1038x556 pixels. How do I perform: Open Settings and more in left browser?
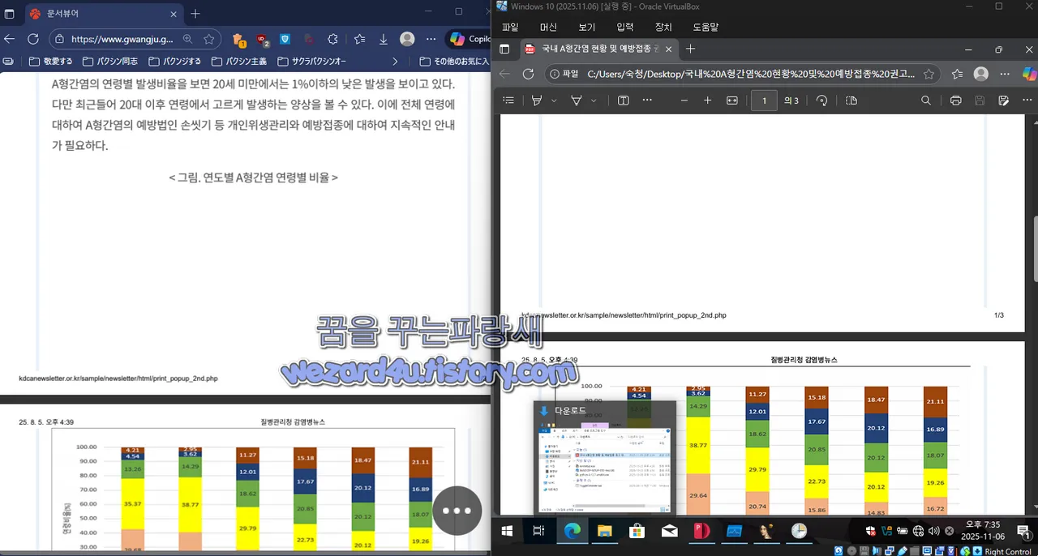431,39
